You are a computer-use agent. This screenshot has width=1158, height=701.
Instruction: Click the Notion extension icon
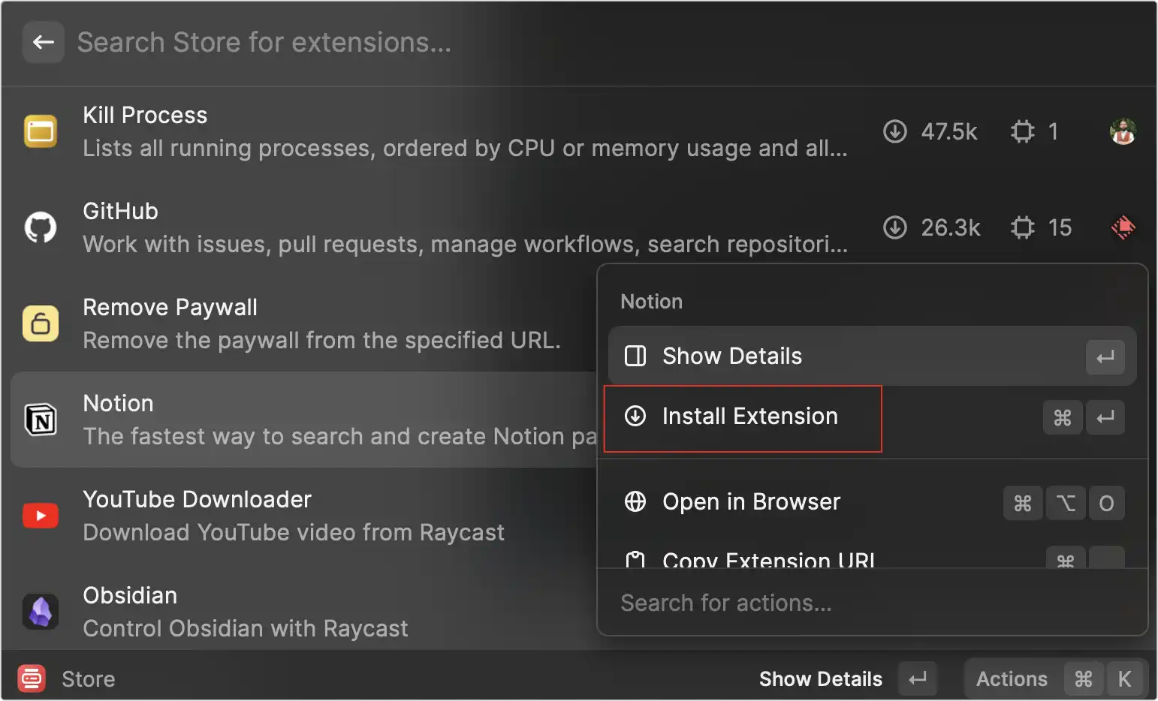point(41,420)
